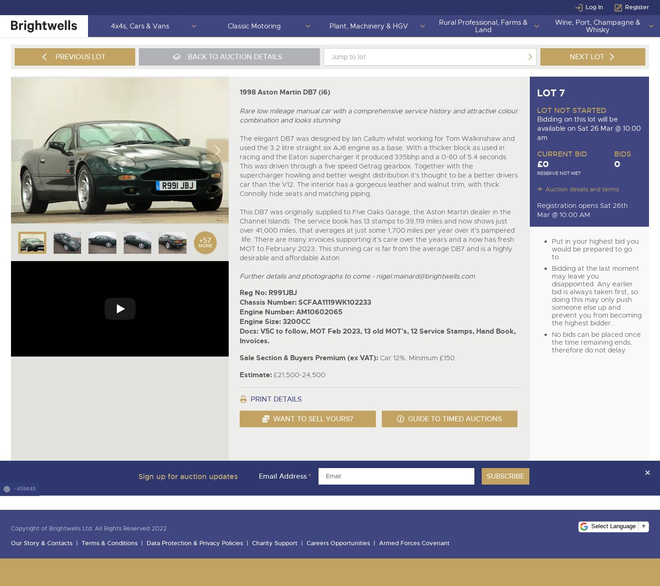Click the Google logo in language selector
The image size is (660, 586).
[x=584, y=526]
